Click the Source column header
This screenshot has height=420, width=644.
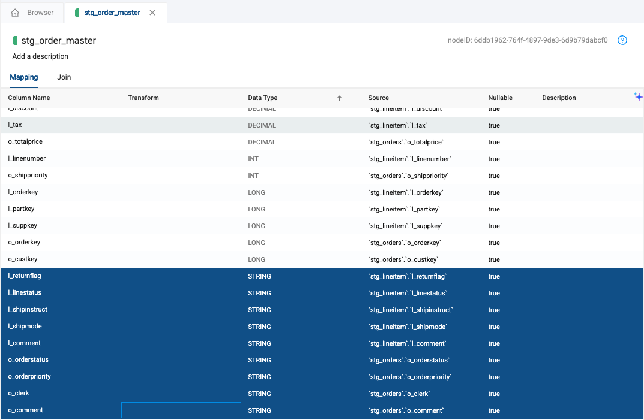point(378,98)
